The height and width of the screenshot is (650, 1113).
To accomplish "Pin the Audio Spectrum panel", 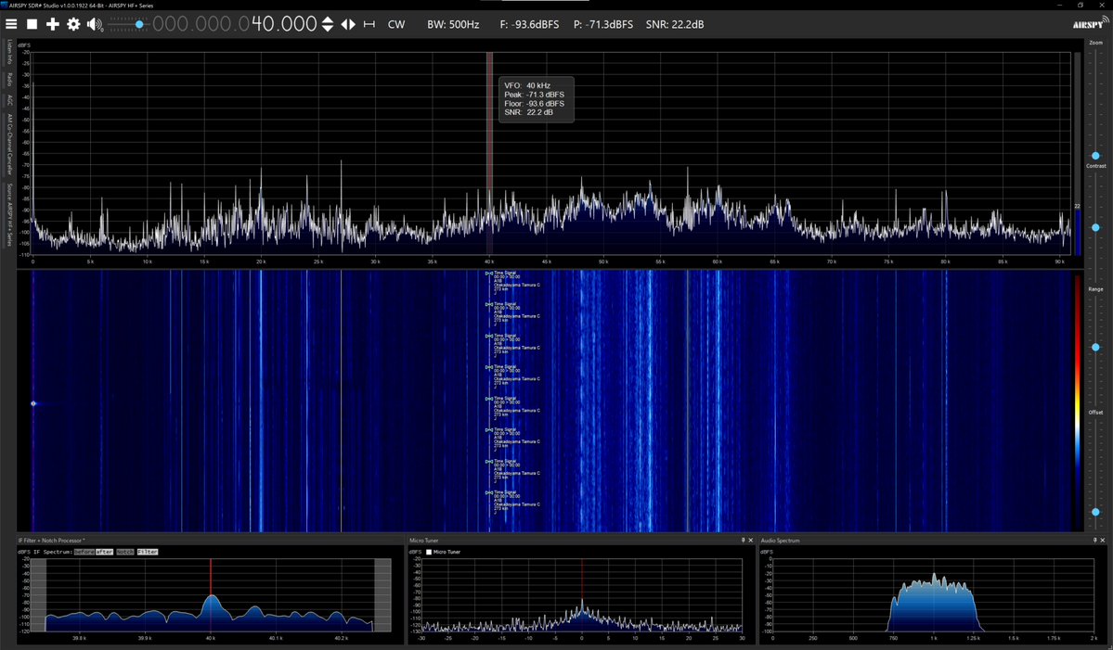I will 1094,541.
